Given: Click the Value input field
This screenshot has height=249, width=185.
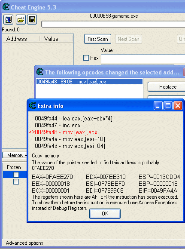Looking at the screenshot, I should (x=143, y=58).
